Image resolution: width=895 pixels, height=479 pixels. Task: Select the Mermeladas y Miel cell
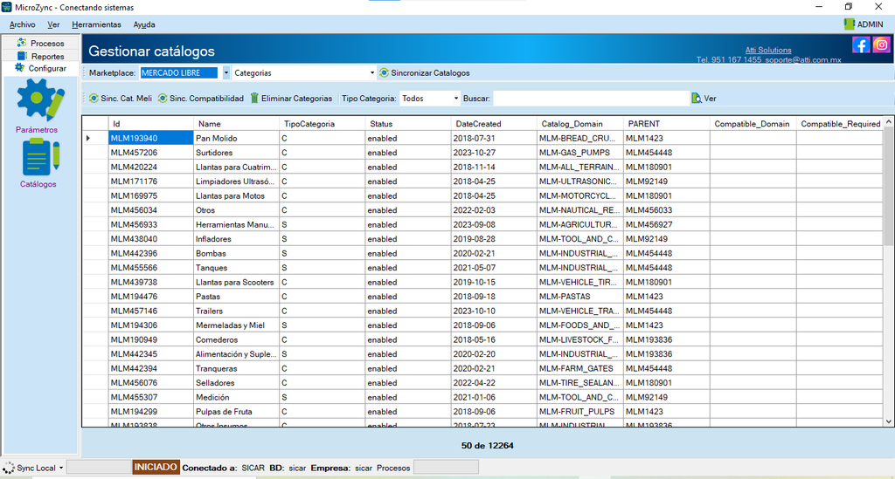(236, 325)
